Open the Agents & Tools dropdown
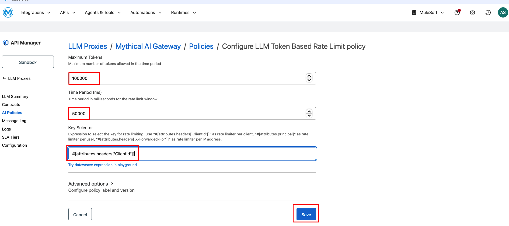The image size is (509, 226). 103,12
